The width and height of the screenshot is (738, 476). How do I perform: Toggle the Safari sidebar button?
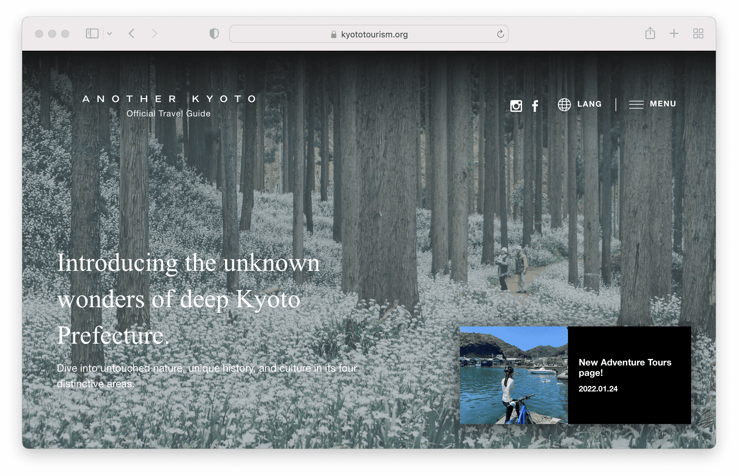pyautogui.click(x=92, y=33)
